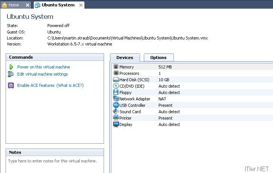Select the Printer device label
Viewport: 273px width, 173px height.
[125, 118]
